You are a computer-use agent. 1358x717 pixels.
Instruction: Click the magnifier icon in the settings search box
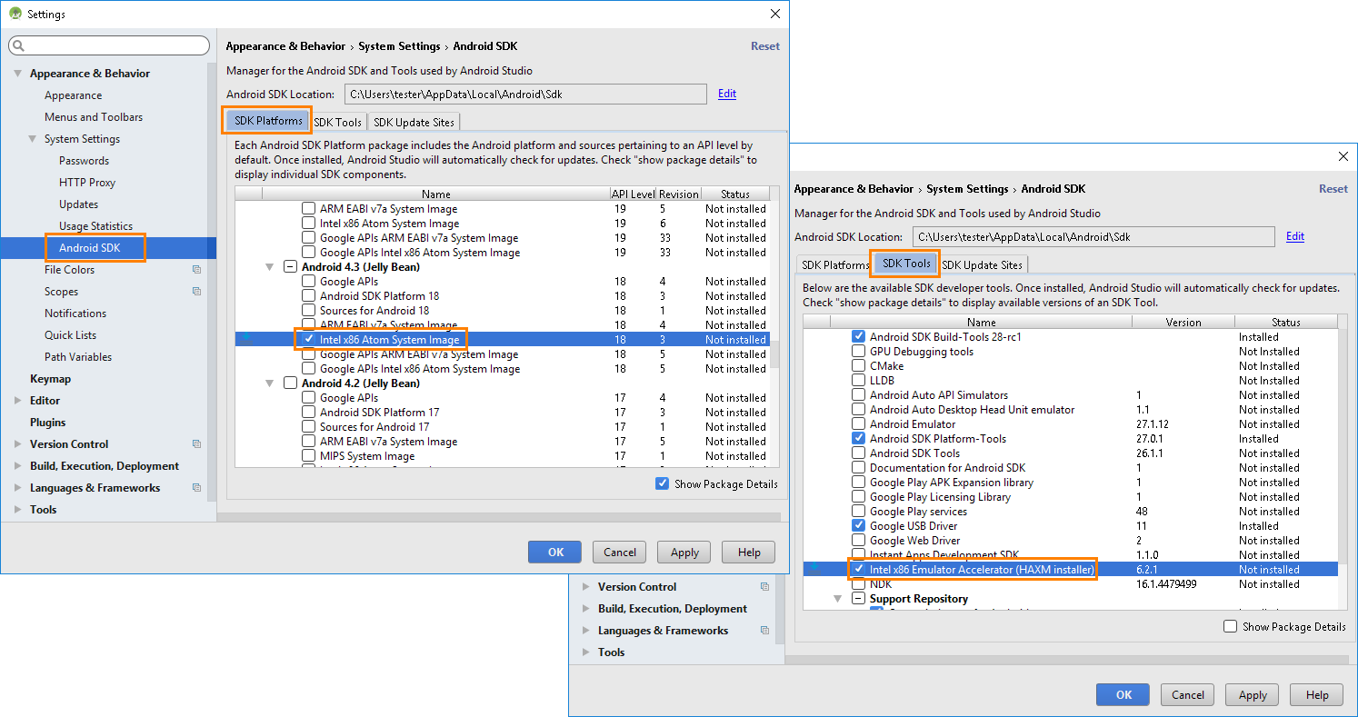click(20, 45)
